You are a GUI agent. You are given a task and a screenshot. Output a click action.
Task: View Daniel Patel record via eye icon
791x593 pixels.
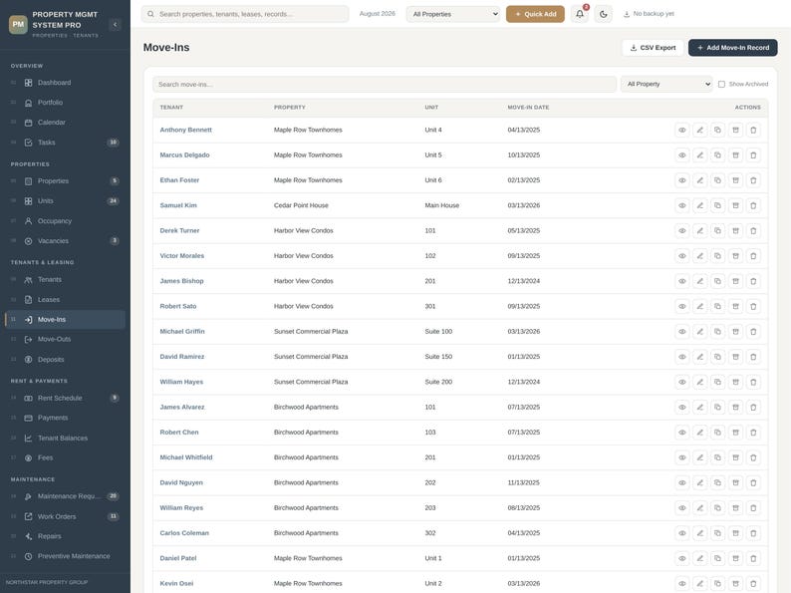[x=682, y=559]
